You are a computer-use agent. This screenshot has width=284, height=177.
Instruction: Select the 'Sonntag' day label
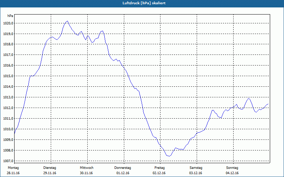(232, 168)
